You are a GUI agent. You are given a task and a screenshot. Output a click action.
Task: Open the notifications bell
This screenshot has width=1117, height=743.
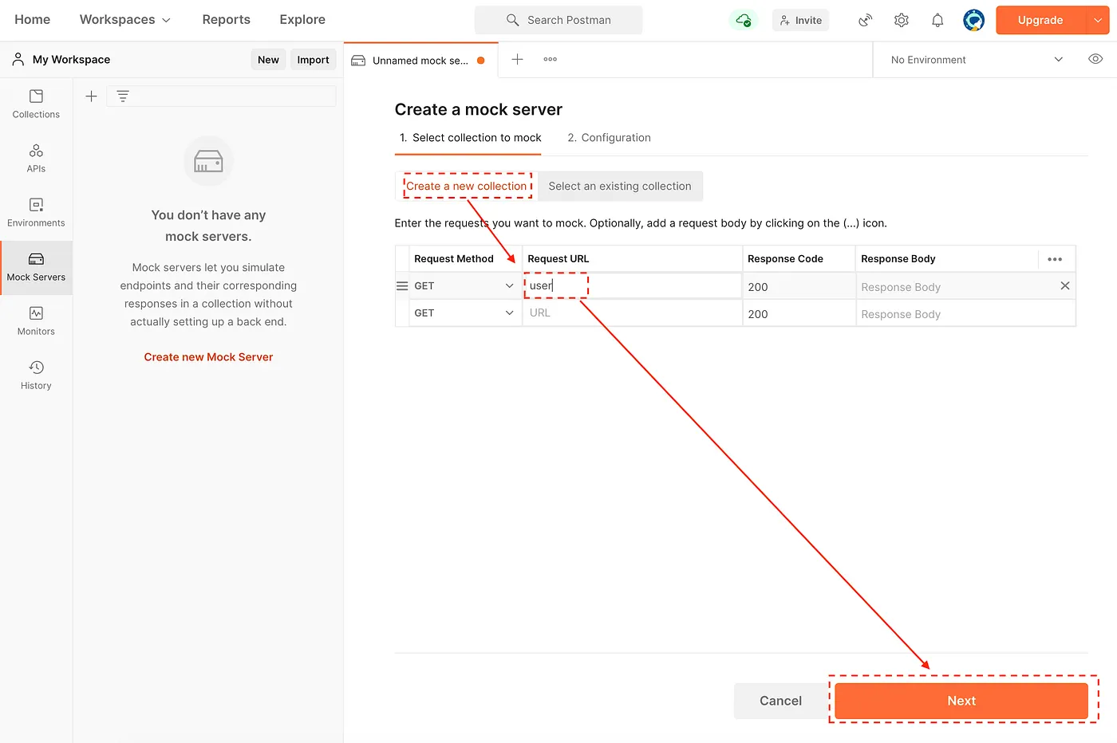(x=937, y=20)
